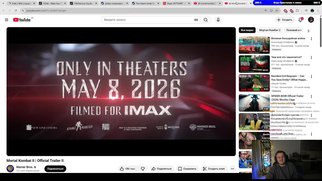Close the Five Hearts Under One tab
The width and height of the screenshot is (322, 181).
click(158, 4)
